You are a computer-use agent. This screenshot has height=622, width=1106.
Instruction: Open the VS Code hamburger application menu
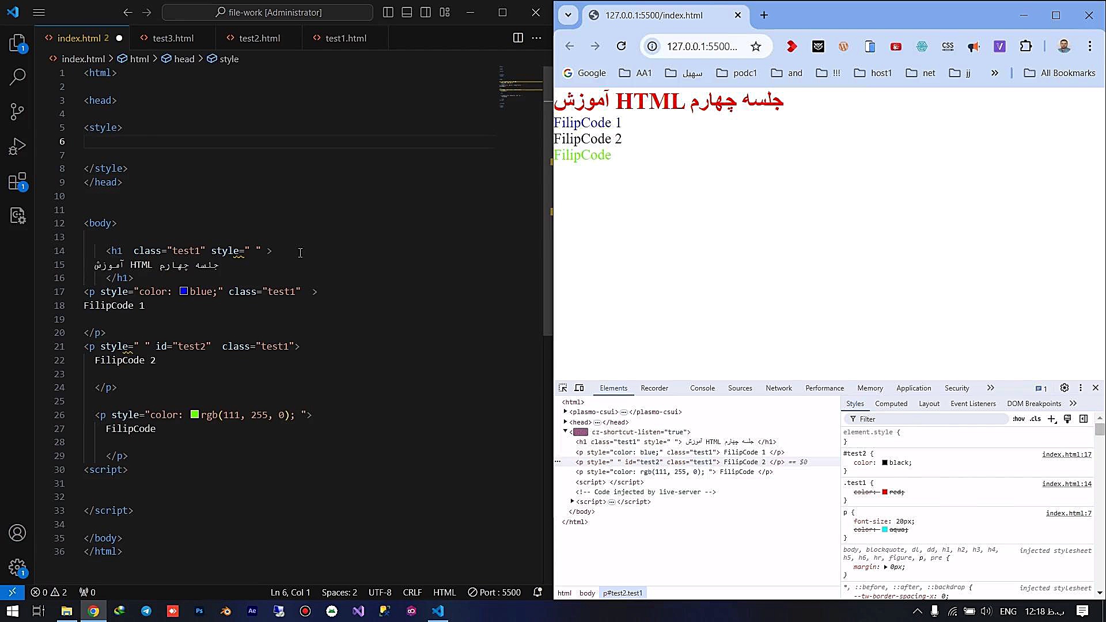(x=39, y=12)
